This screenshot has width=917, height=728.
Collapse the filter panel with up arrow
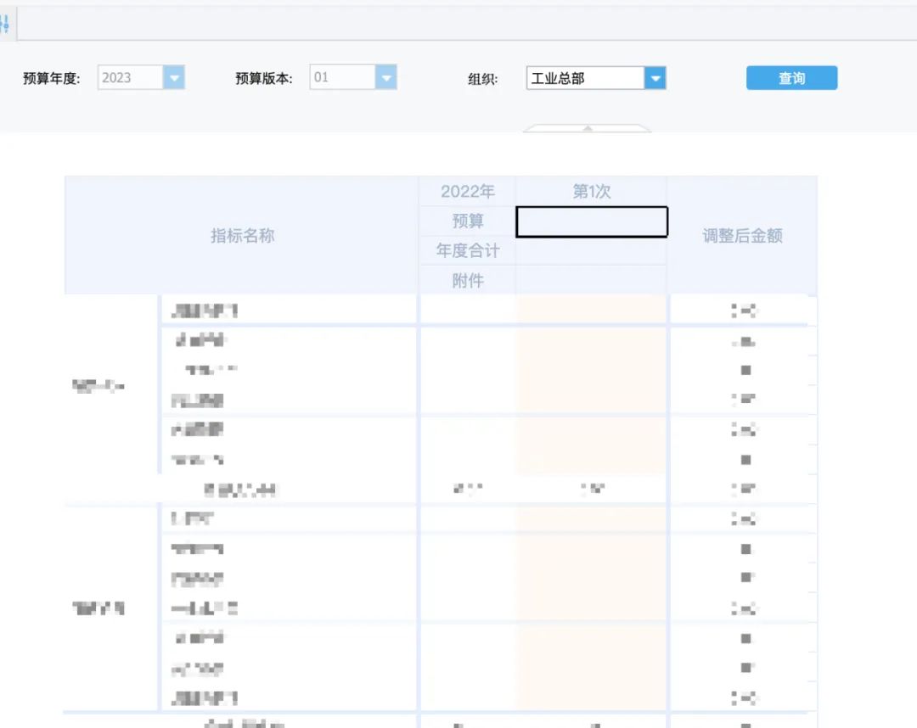tap(588, 128)
